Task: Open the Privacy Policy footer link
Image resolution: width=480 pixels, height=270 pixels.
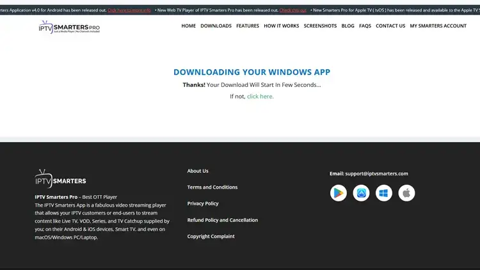Action: click(x=203, y=203)
